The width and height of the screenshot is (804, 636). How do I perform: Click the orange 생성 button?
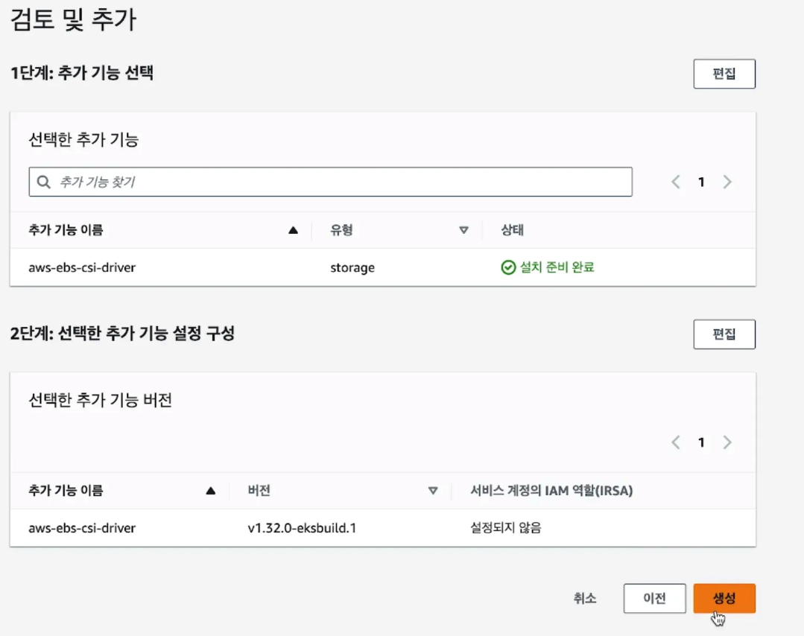click(x=724, y=598)
